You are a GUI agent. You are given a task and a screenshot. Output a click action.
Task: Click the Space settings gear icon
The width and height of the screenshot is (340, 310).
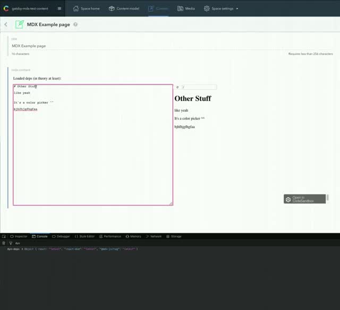207,8
